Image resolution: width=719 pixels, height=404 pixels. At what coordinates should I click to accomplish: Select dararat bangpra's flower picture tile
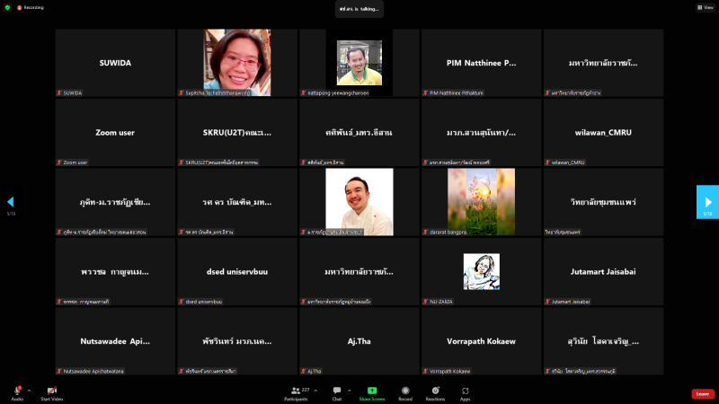click(482, 201)
